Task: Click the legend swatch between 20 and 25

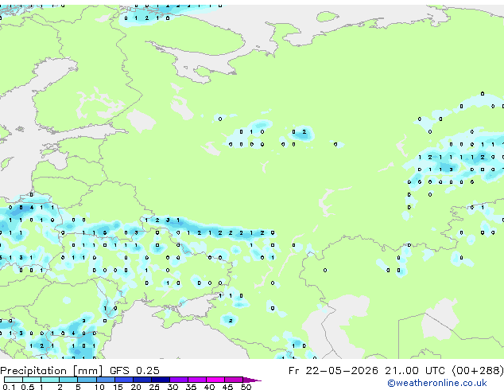Action: coord(142,380)
